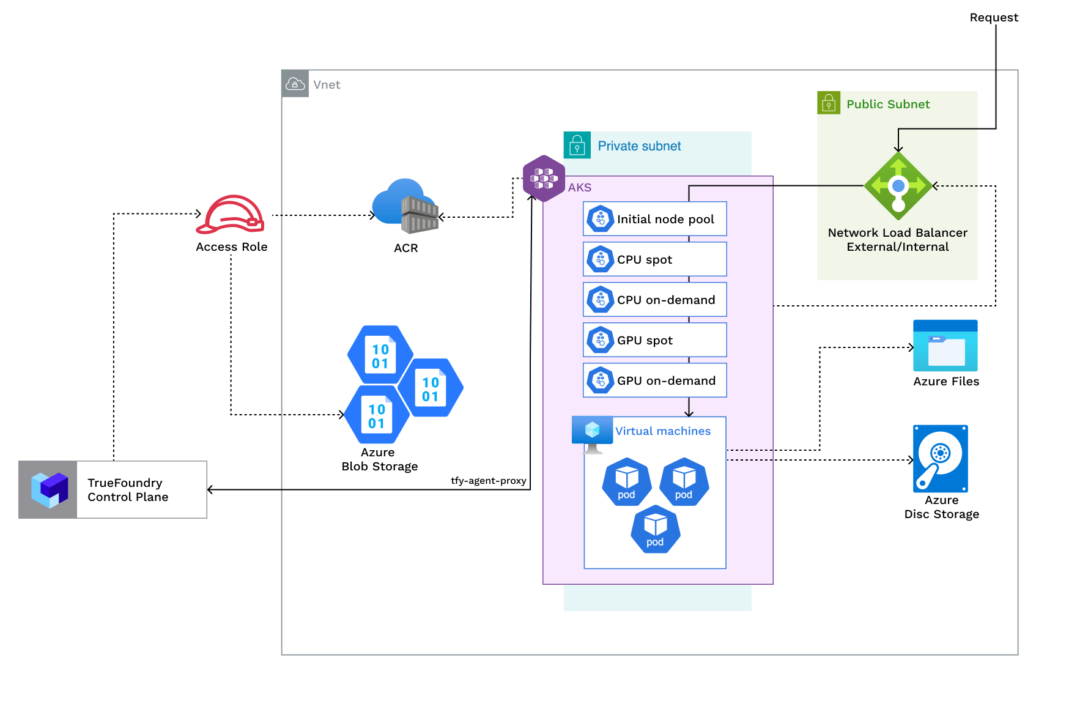Select the Vnet label text

(327, 85)
